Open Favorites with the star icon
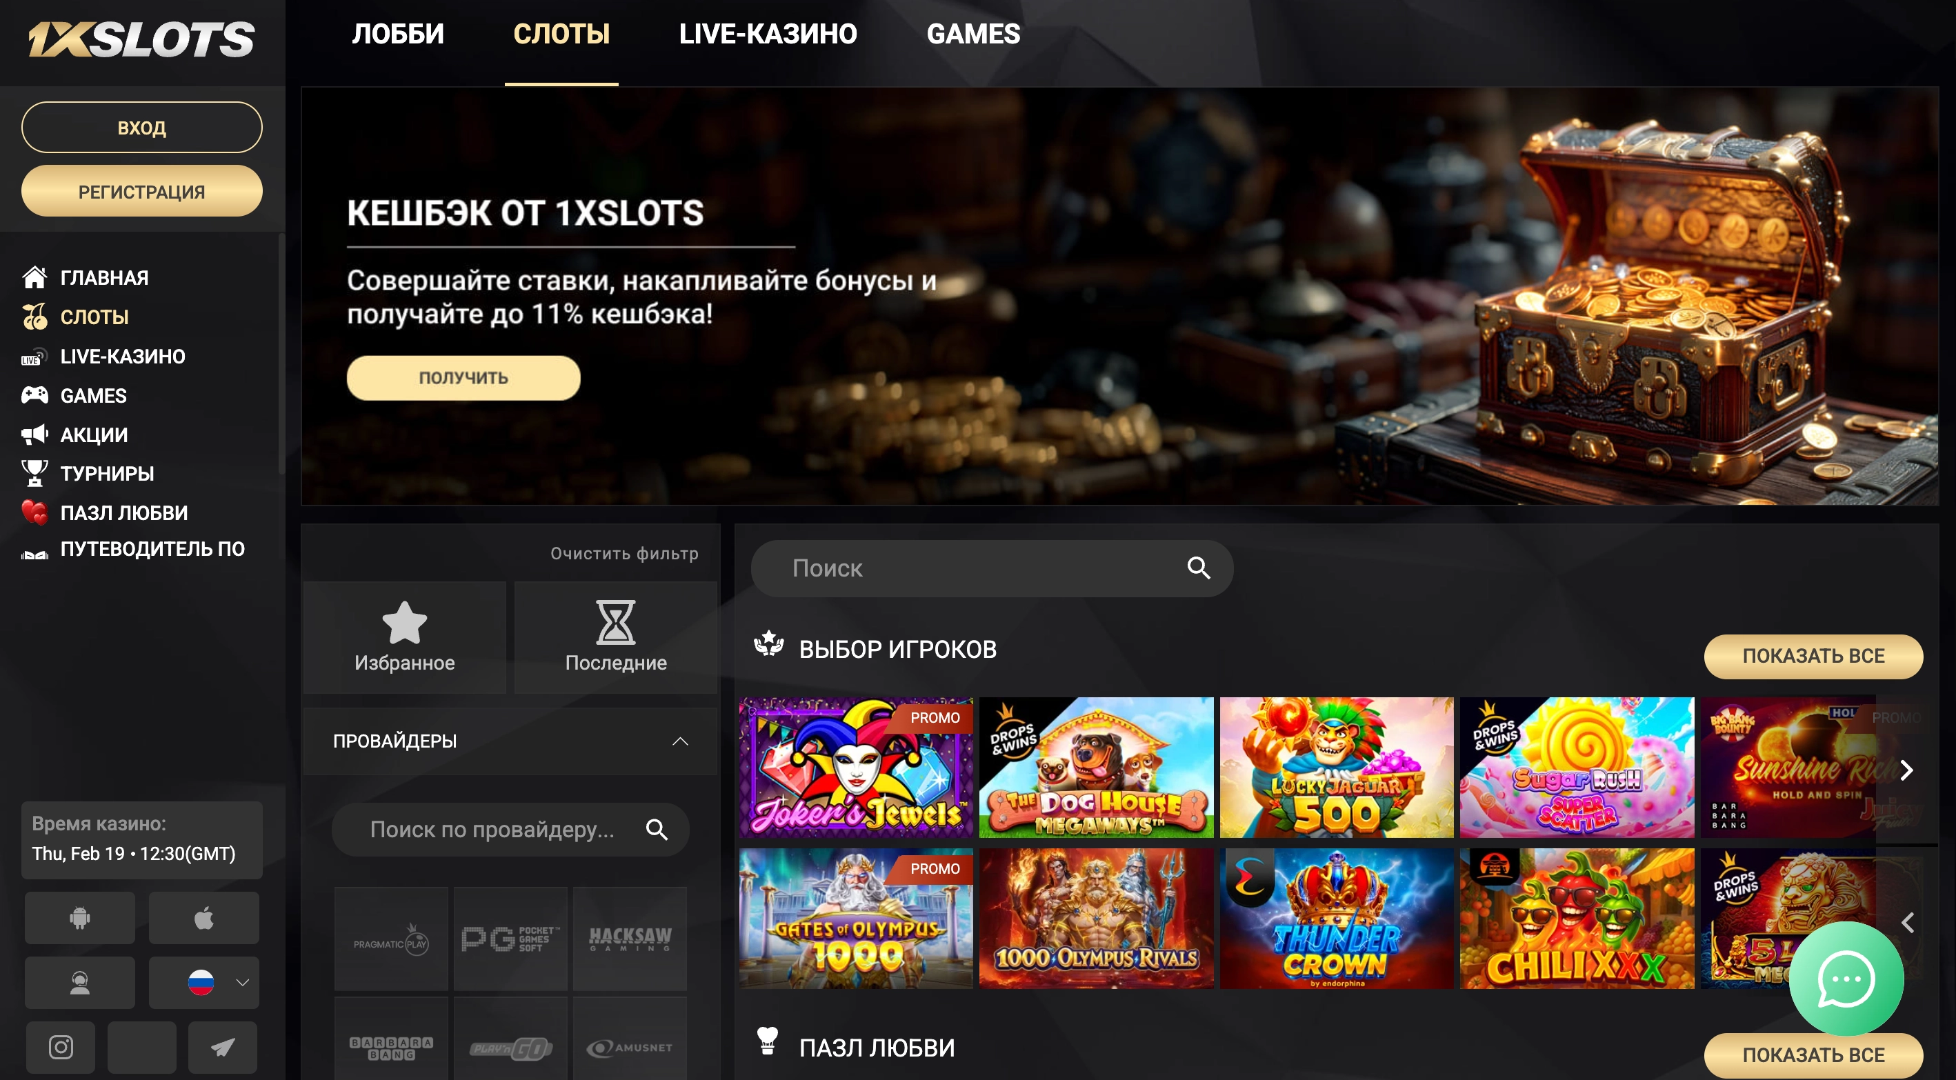1956x1080 pixels. tap(405, 637)
